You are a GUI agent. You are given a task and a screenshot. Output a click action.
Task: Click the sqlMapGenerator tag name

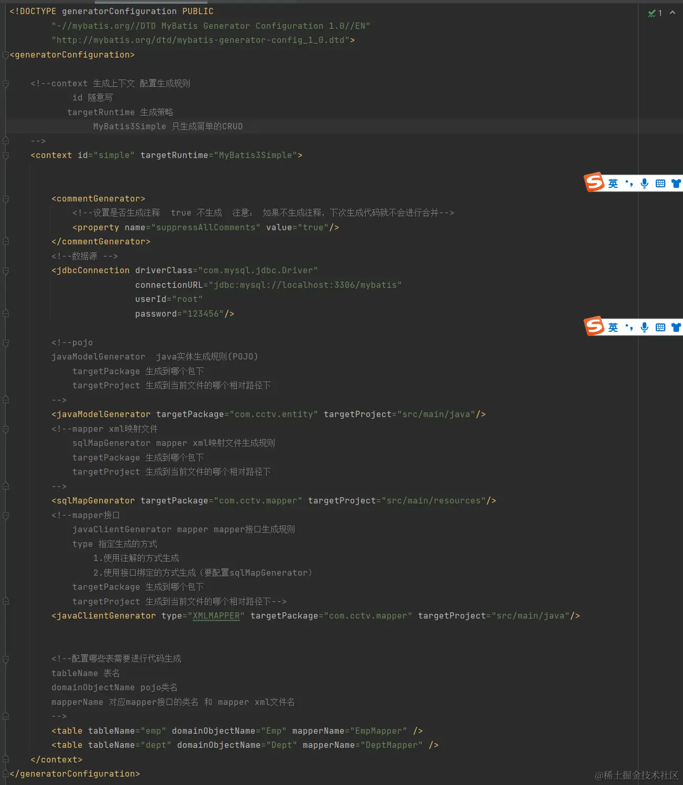96,501
